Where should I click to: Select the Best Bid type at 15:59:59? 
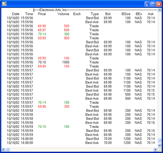[92, 130]
